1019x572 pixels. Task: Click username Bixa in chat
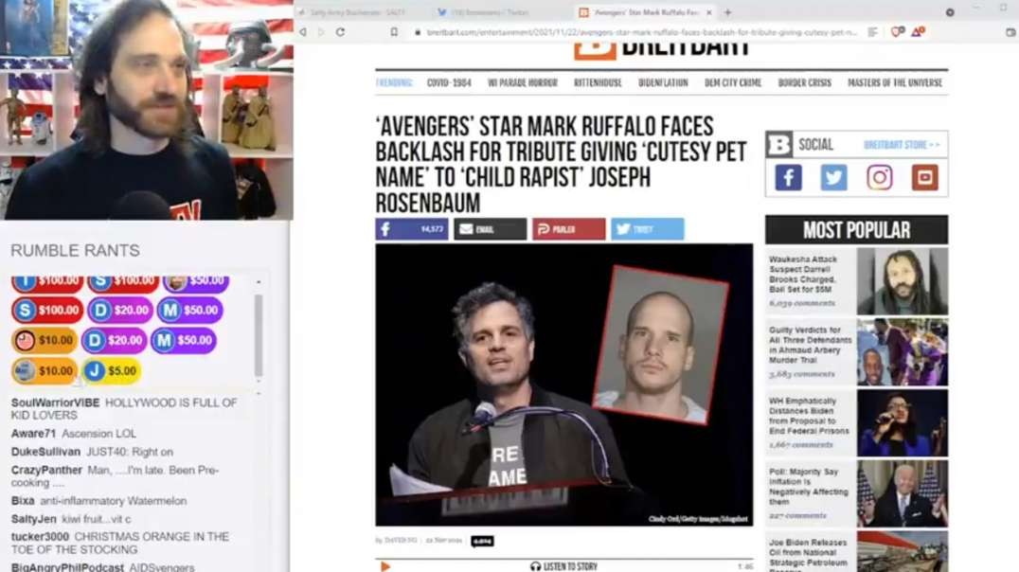click(x=23, y=501)
